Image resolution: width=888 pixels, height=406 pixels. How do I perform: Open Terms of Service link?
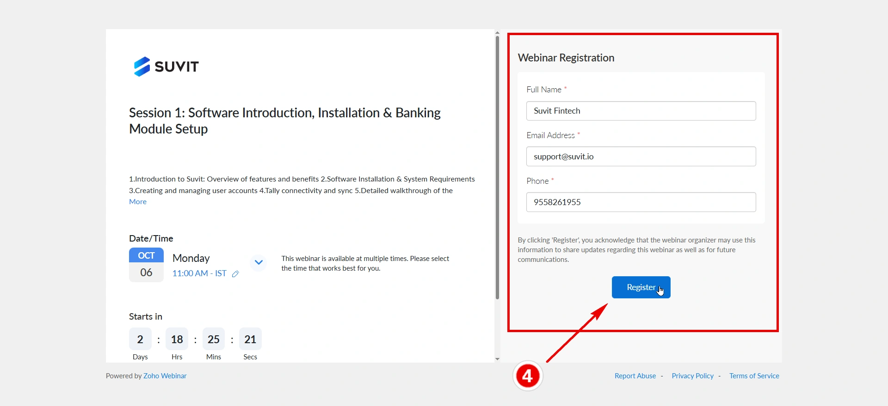[754, 376]
